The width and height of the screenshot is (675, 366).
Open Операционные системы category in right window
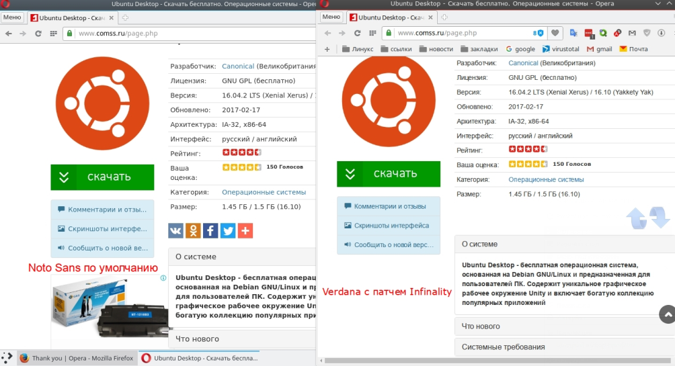click(546, 179)
